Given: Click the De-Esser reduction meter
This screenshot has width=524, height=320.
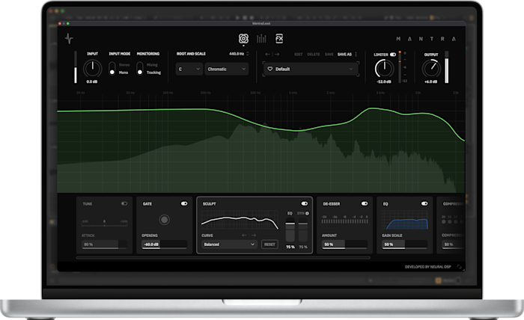Looking at the screenshot, I should pos(344,220).
